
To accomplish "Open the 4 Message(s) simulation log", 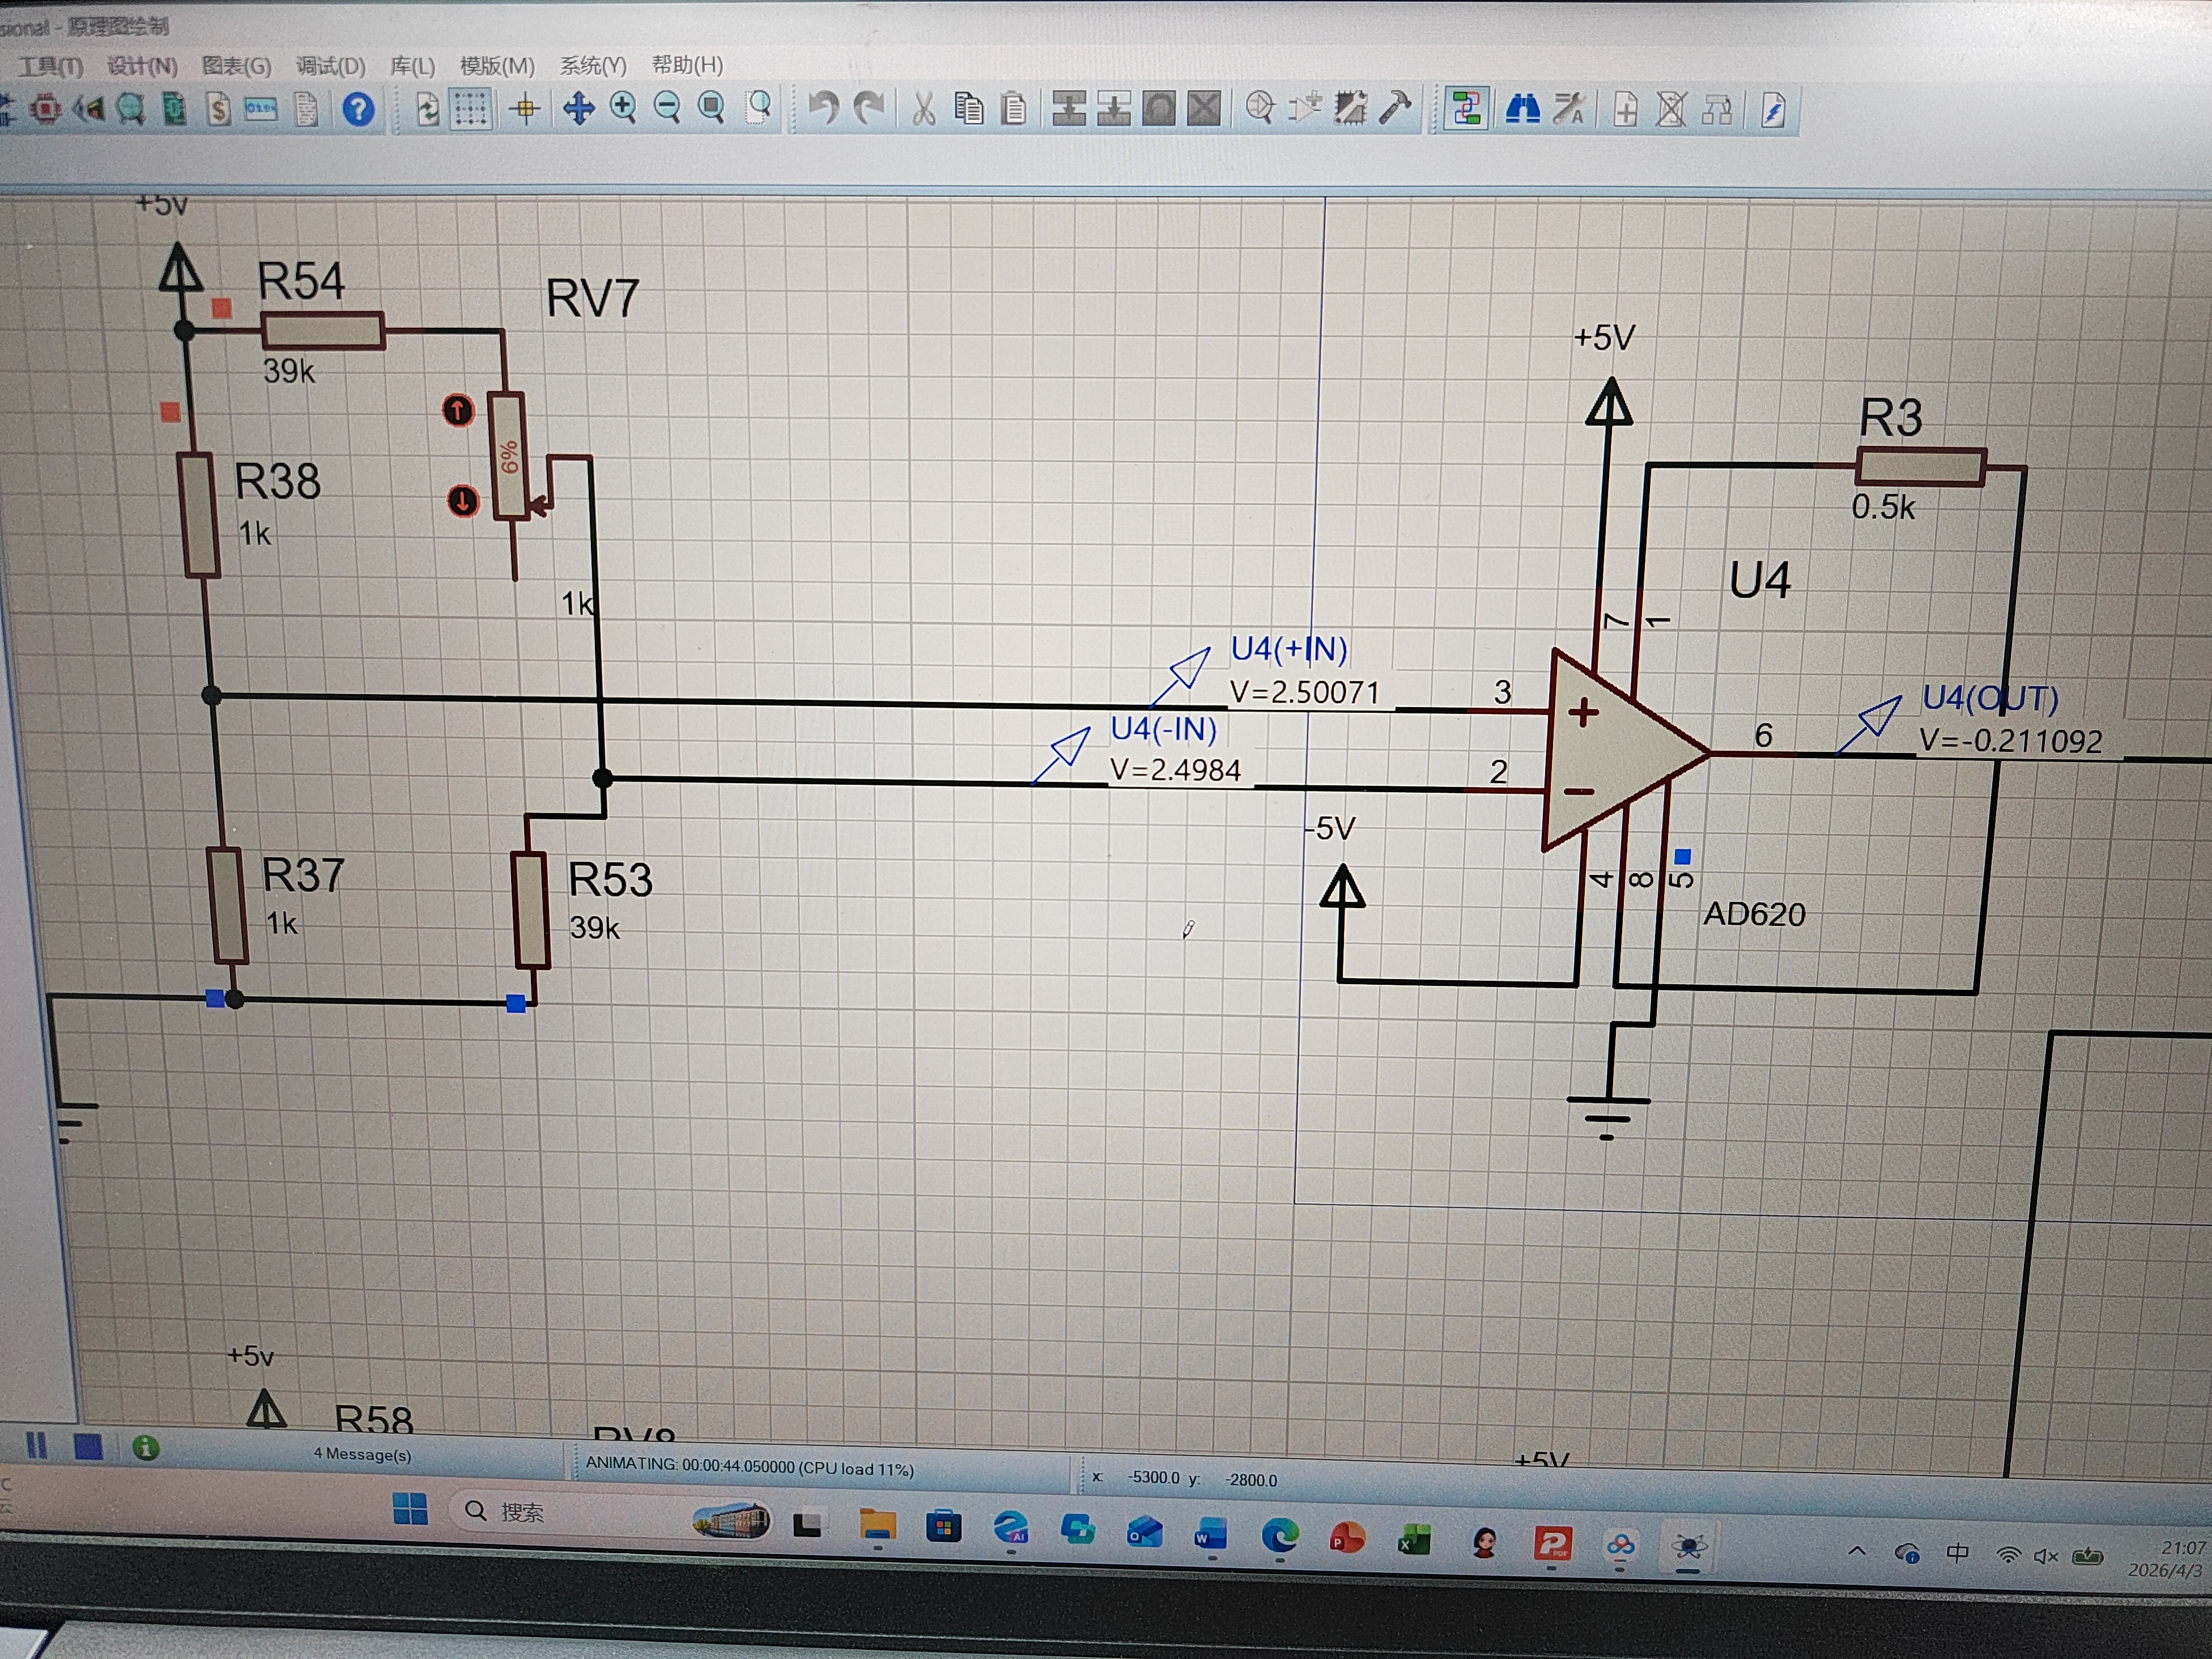I will [362, 1454].
